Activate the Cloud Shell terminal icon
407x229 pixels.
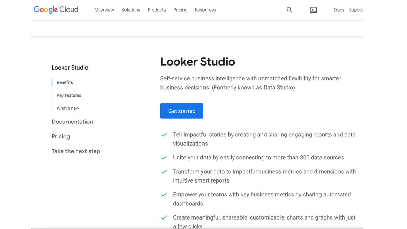click(x=313, y=9)
